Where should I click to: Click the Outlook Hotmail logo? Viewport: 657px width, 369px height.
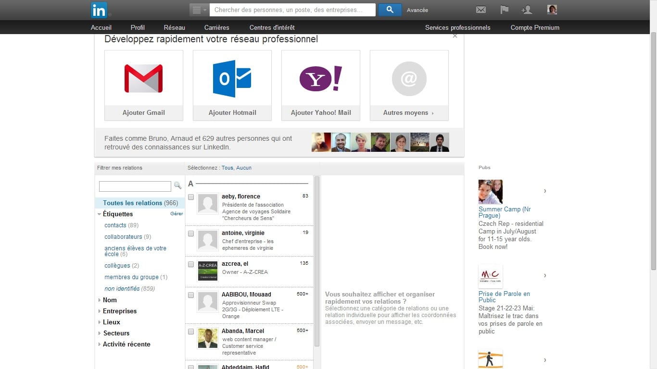pos(232,78)
